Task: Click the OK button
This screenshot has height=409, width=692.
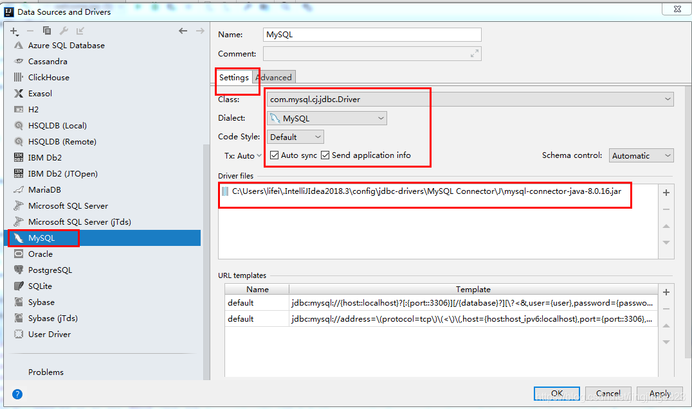Action: tap(557, 393)
